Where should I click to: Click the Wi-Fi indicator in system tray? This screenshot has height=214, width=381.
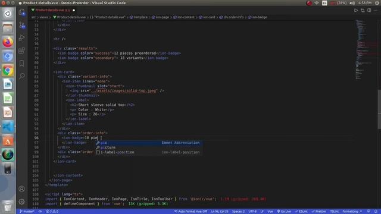coord(317,3)
